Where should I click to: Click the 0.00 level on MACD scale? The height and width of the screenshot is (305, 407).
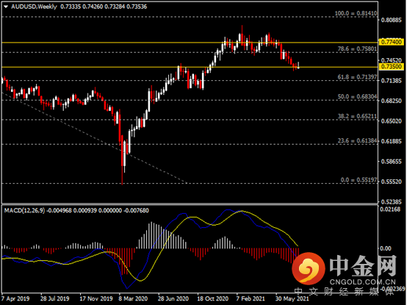coord(386,248)
